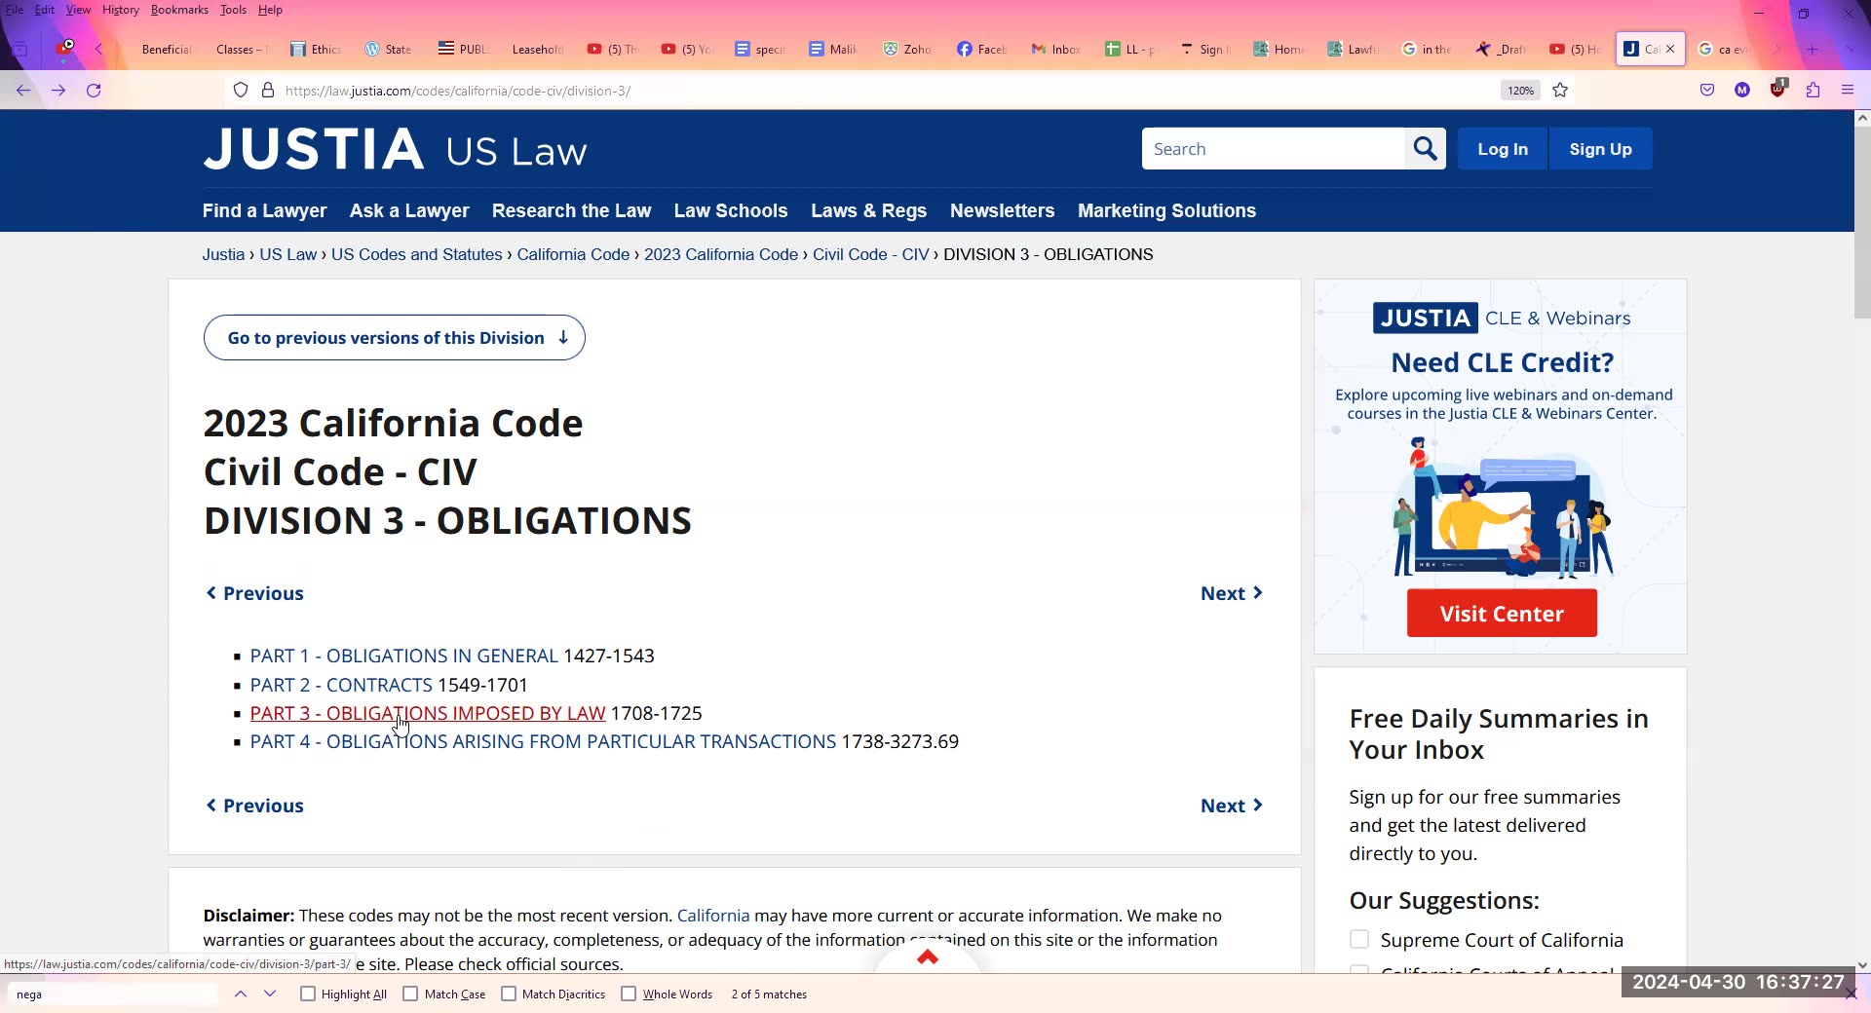The image size is (1871, 1013).
Task: Enable the Highlight All checkbox
Action: point(308,994)
